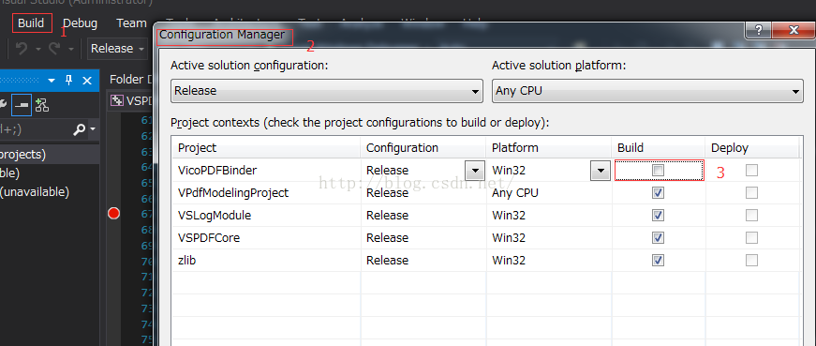Click the red breakpoint marker at line 67
This screenshot has width=816, height=346.
coord(113,213)
